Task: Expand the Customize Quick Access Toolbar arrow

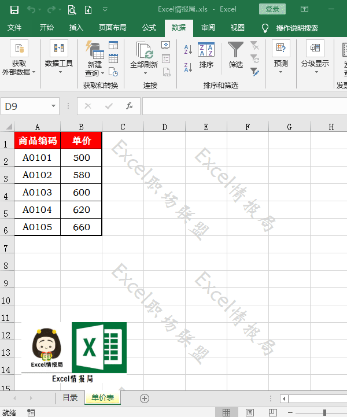Action: (105, 10)
